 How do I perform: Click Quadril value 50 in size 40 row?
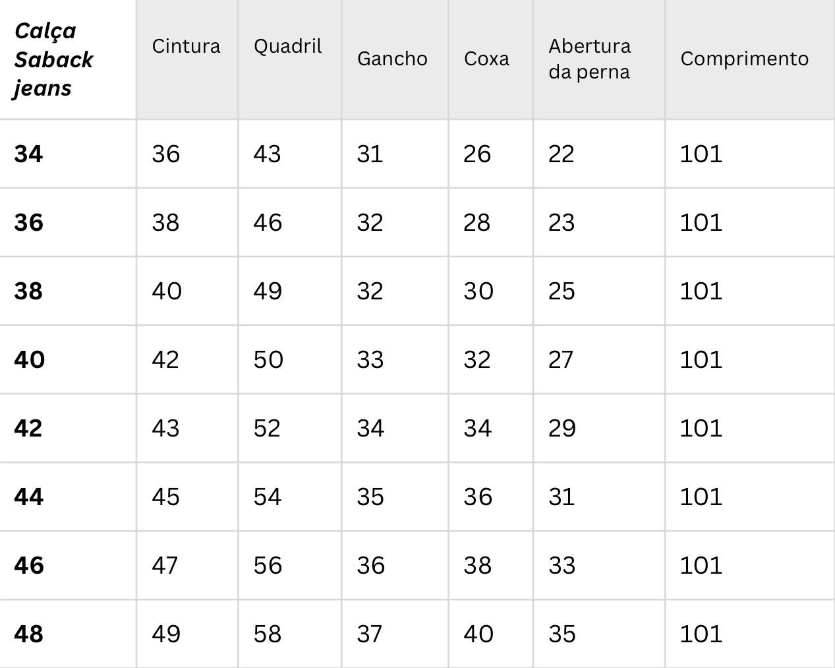click(x=268, y=359)
